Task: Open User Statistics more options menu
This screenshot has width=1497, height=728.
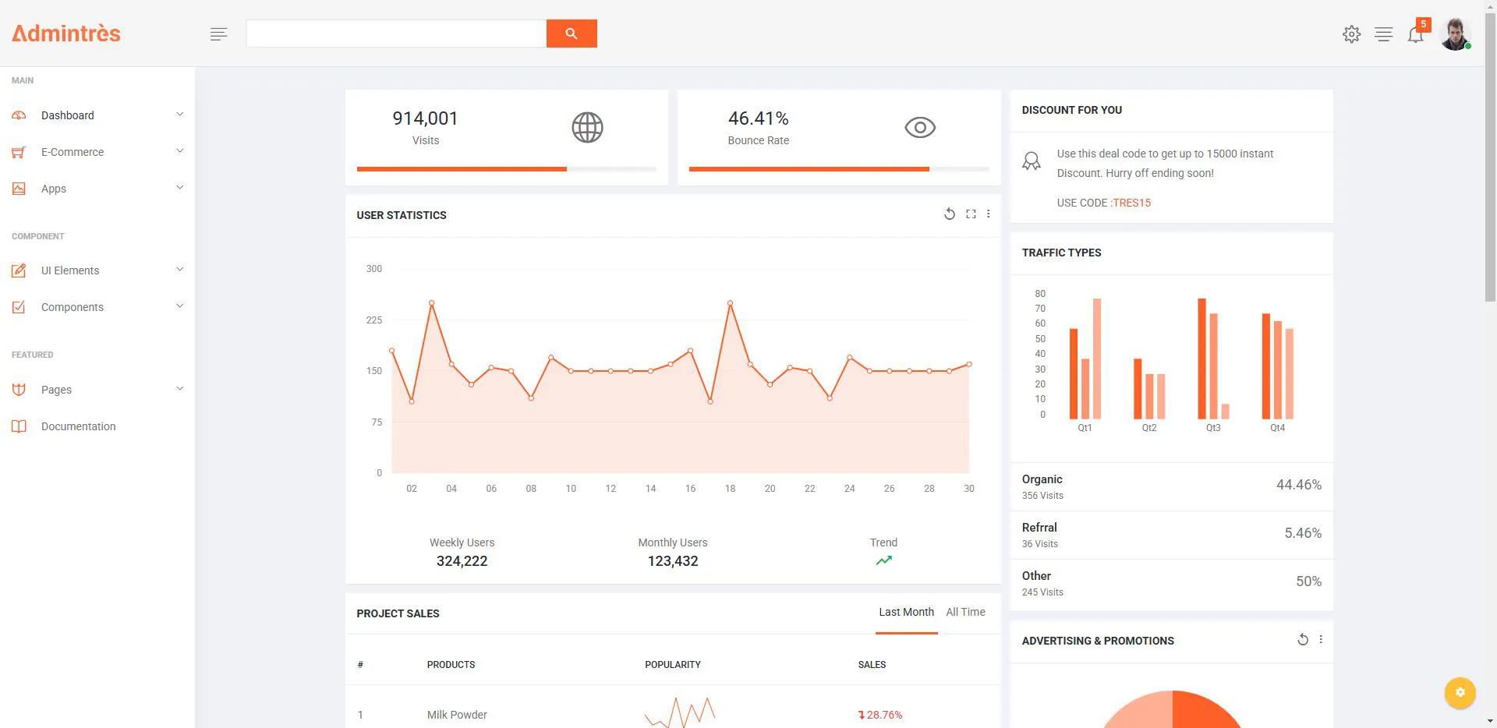Action: [x=989, y=214]
